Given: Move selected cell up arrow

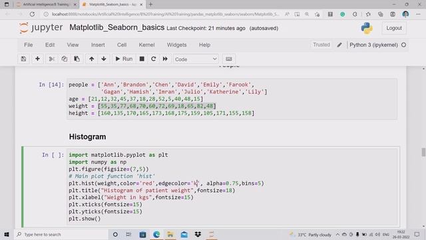Looking at the screenshot, I should pos(92,59).
